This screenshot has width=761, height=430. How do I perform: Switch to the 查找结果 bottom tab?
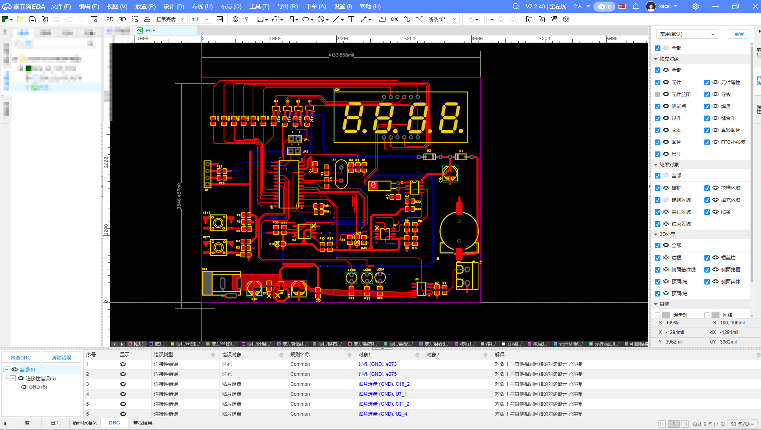(143, 423)
